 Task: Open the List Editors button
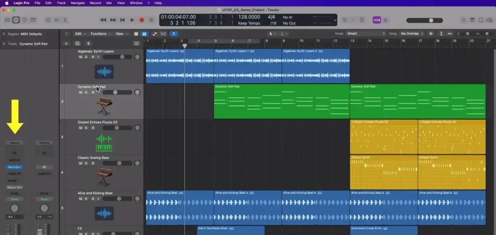click(464, 20)
